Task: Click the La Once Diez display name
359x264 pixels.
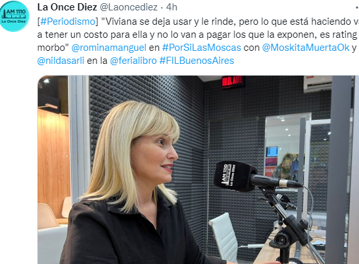Action: pyautogui.click(x=67, y=7)
